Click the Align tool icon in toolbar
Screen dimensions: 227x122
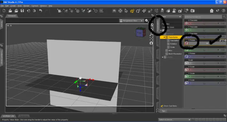click(102, 11)
